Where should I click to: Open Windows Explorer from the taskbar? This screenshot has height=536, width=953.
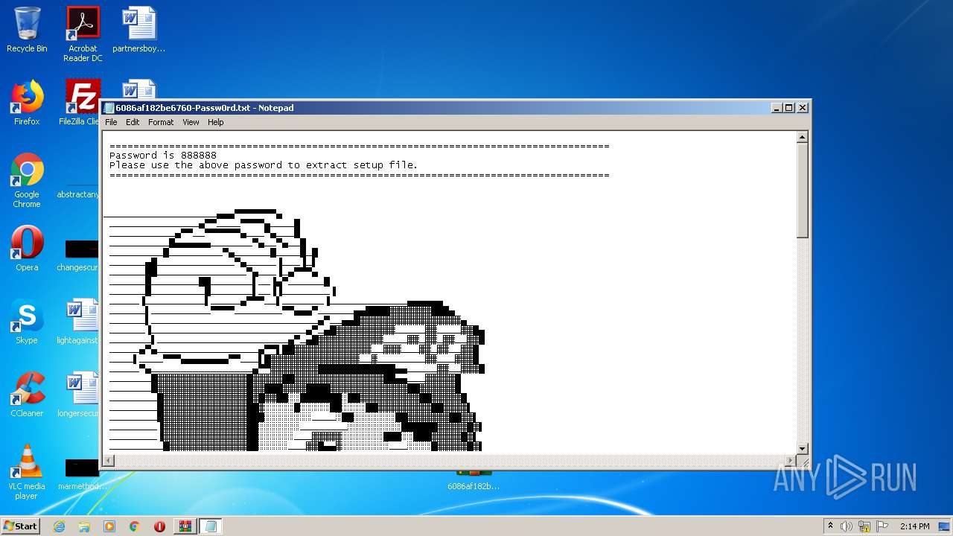coord(84,526)
